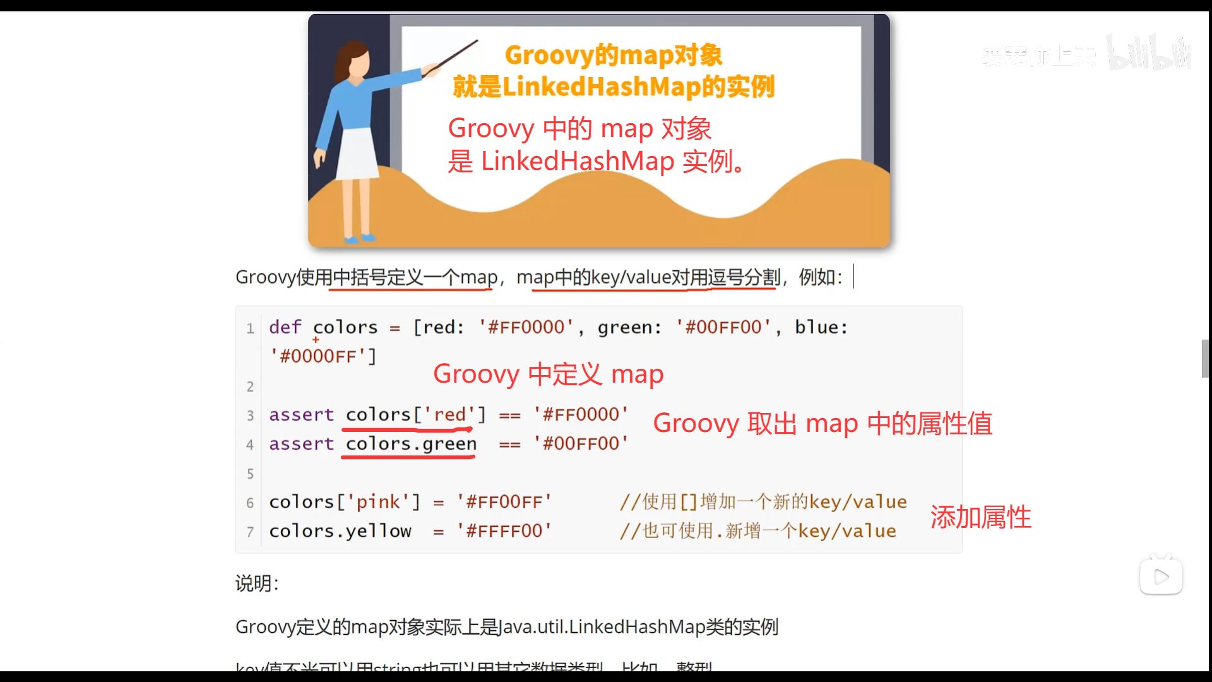Click the red annotation 'Groovy 中定义 map'
This screenshot has height=682, width=1212.
[x=548, y=374]
